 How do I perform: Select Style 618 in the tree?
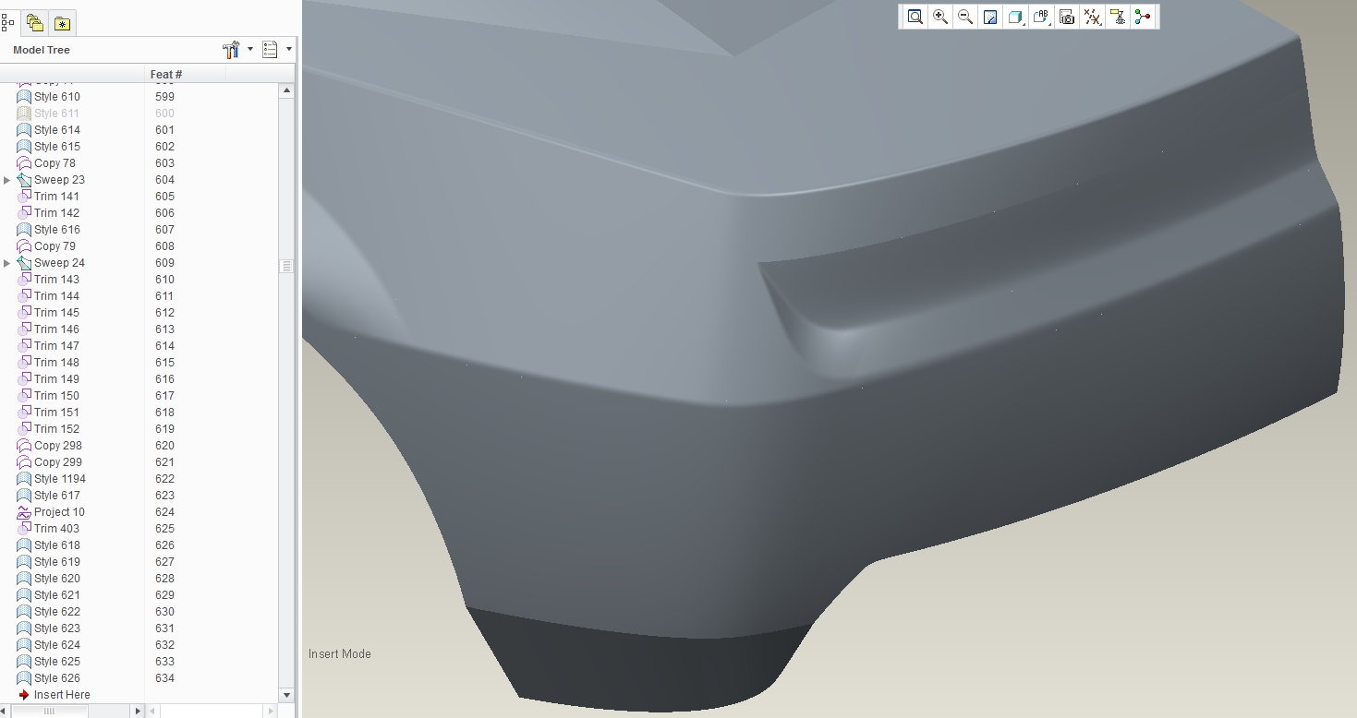tap(57, 545)
